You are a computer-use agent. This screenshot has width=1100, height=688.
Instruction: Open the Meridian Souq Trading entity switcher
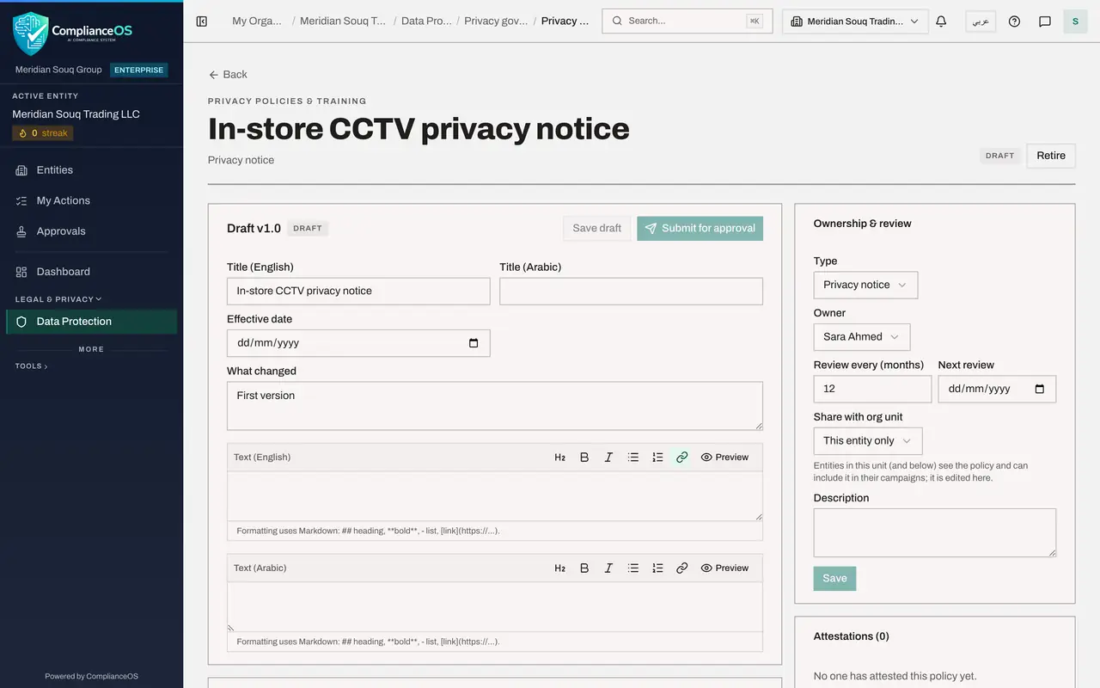pyautogui.click(x=855, y=21)
